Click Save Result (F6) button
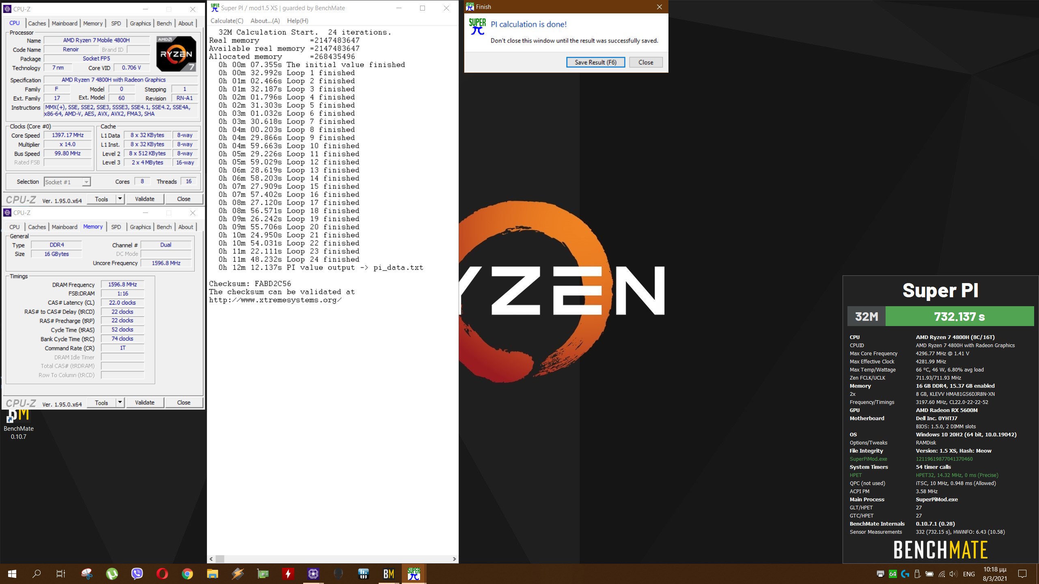The height and width of the screenshot is (584, 1039). (595, 62)
